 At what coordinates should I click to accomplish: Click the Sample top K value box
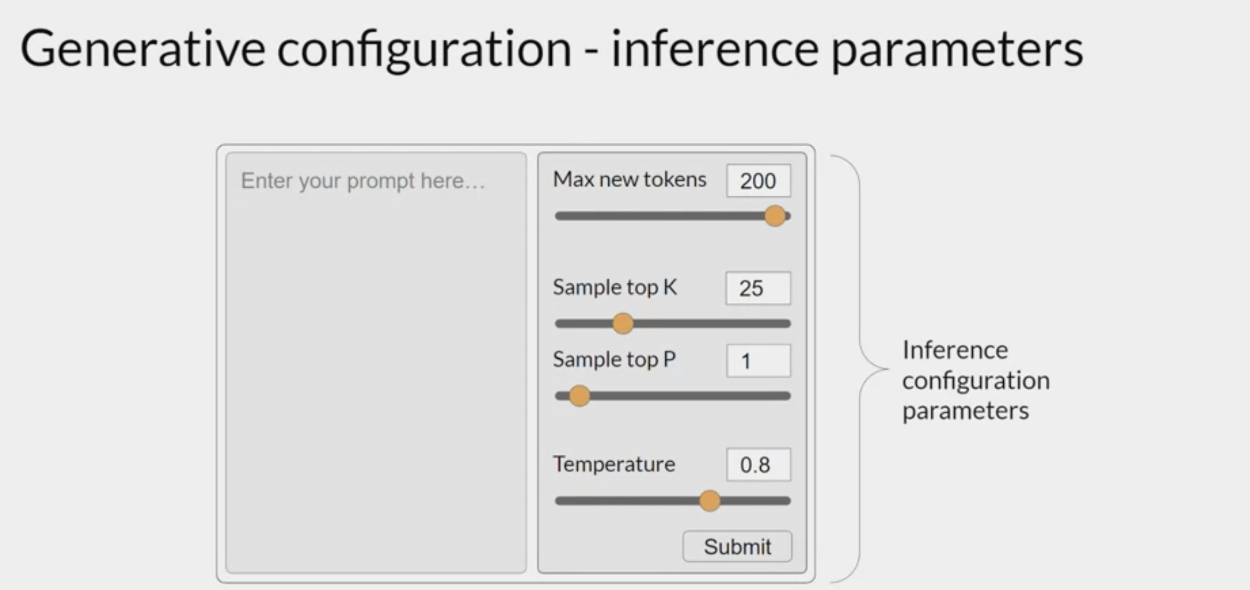pos(758,288)
